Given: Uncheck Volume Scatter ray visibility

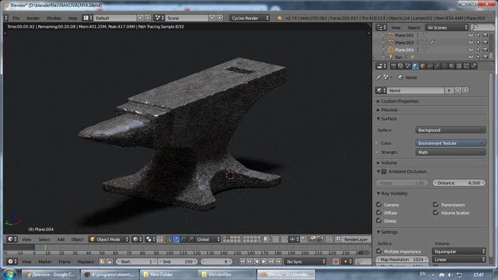Looking at the screenshot, I should pos(436,212).
